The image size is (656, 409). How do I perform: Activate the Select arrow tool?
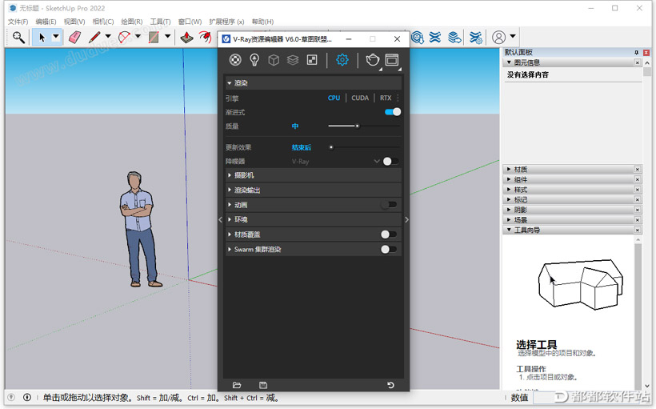(42, 38)
